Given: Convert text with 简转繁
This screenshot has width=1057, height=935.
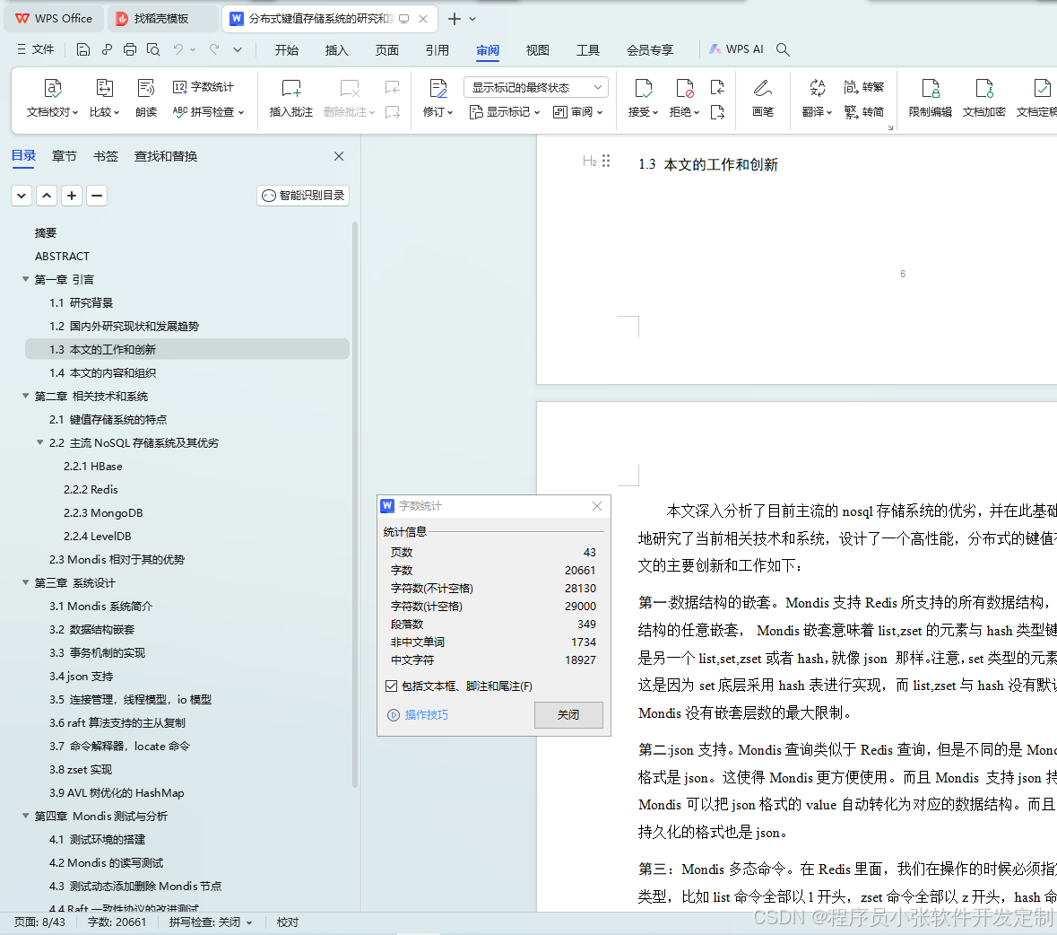Looking at the screenshot, I should [863, 87].
